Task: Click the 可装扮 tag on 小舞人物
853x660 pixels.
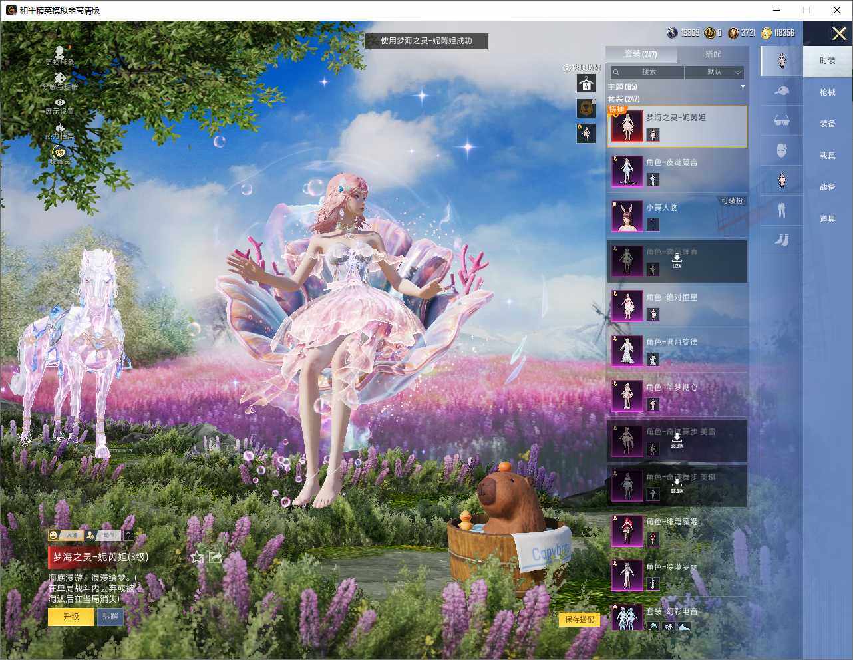Action: (x=732, y=200)
